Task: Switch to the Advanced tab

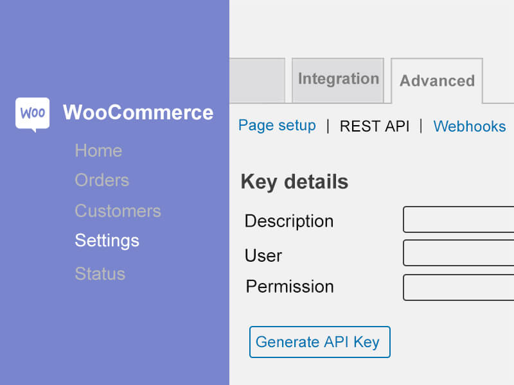Action: coord(437,81)
